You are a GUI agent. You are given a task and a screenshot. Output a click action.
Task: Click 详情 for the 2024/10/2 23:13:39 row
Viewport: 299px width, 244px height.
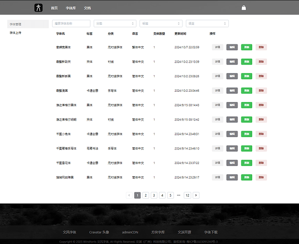(x=218, y=61)
